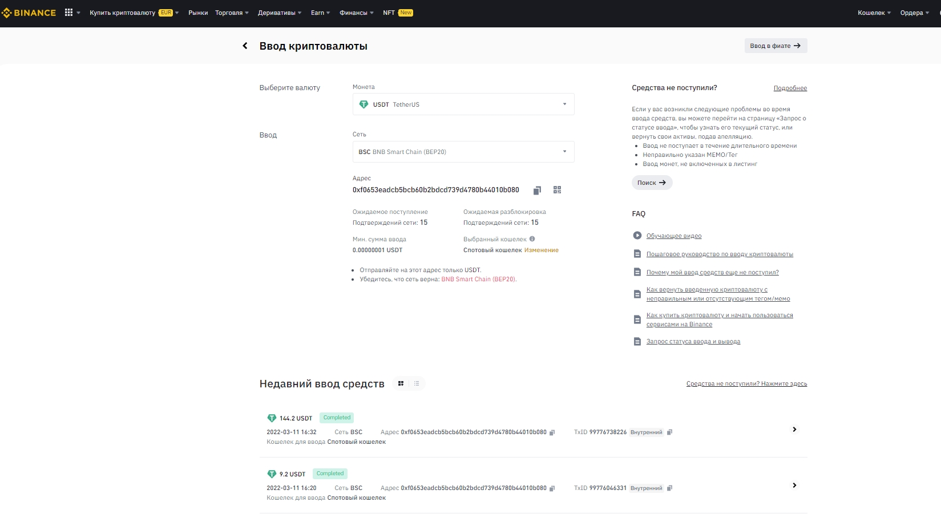Click the Tether icon of the 9.2 USDT entry
Viewport: 941px width, 514px height.
(x=272, y=474)
